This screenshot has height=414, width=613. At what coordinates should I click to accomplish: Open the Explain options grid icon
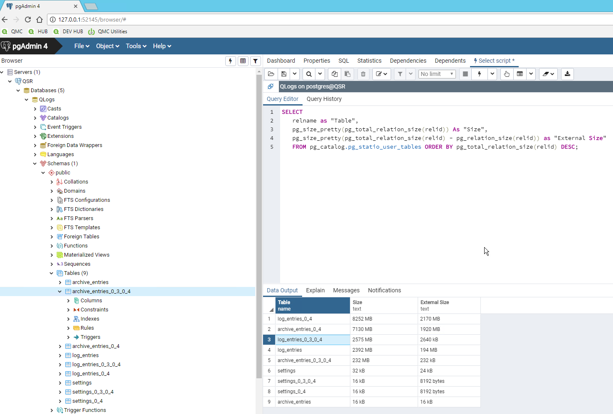point(519,74)
